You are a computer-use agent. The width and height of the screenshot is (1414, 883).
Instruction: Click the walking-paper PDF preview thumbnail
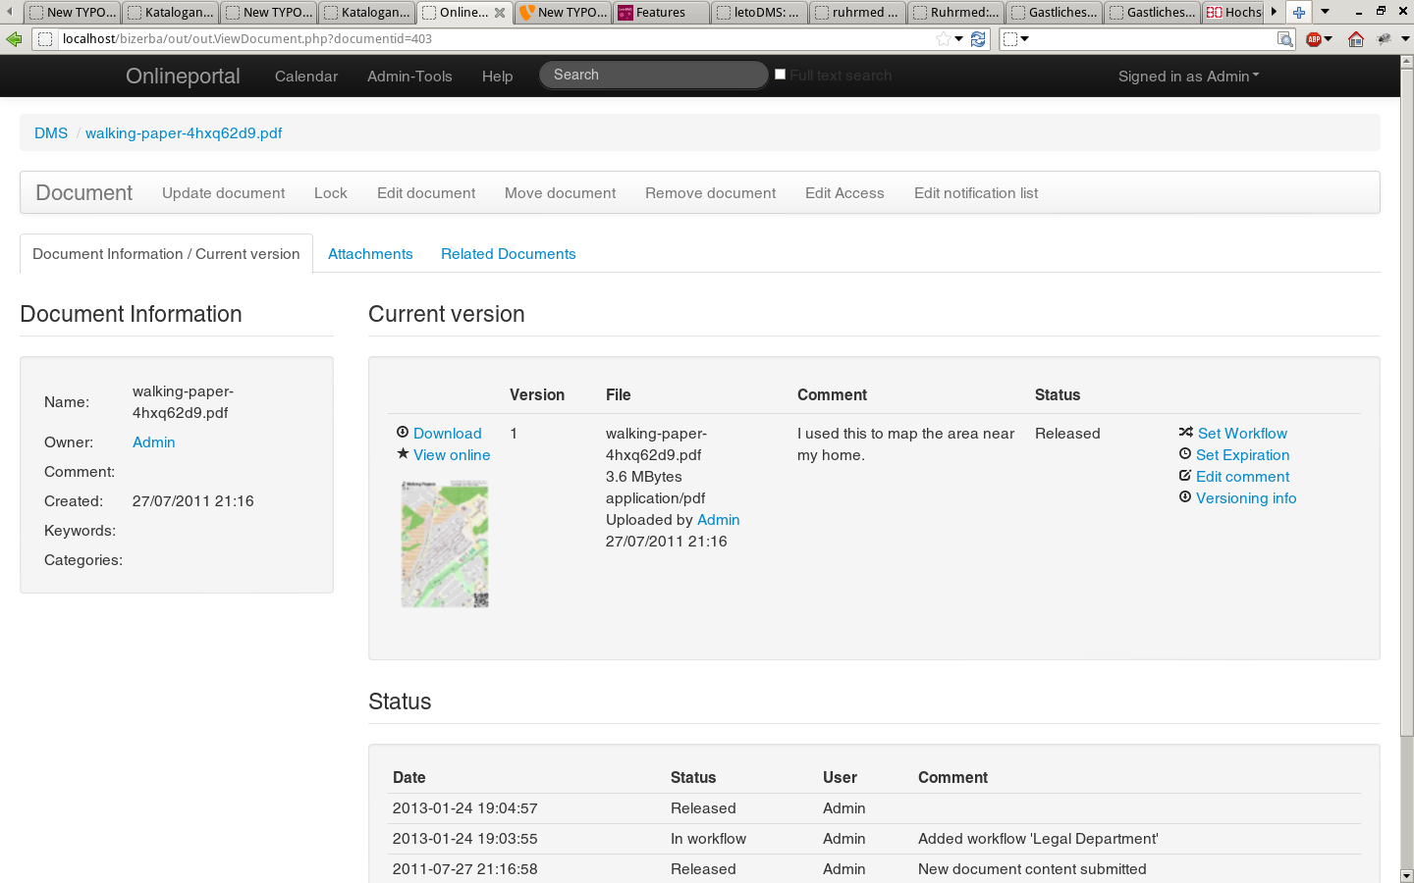(445, 544)
